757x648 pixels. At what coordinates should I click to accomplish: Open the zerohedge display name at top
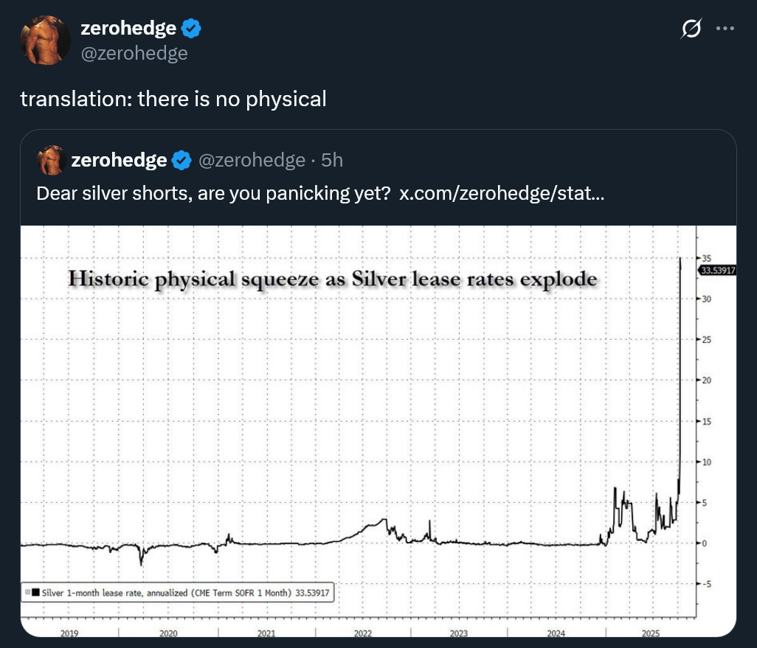click(128, 29)
